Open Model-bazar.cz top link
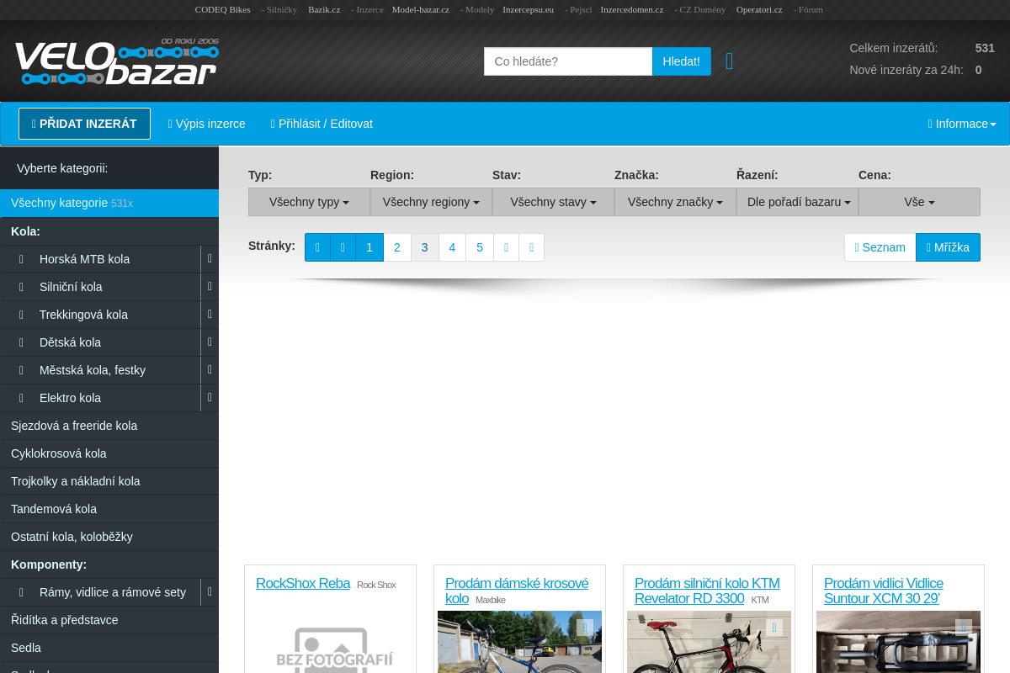Image resolution: width=1010 pixels, height=673 pixels. pyautogui.click(x=421, y=9)
